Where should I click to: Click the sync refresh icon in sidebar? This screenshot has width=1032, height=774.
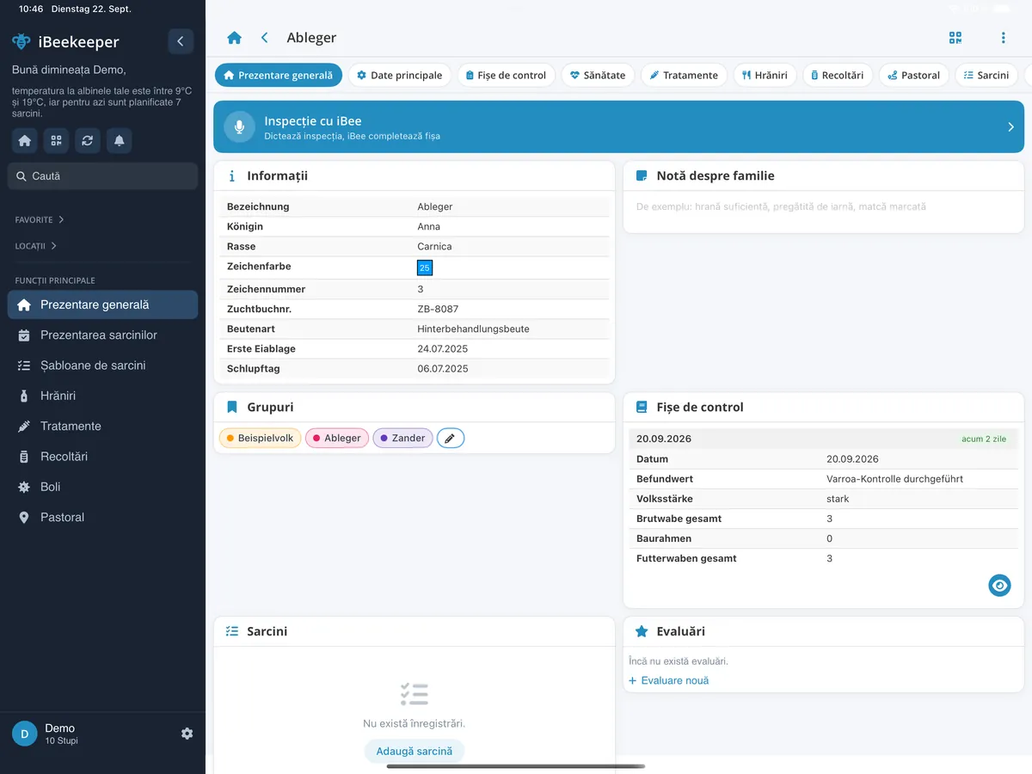tap(87, 140)
